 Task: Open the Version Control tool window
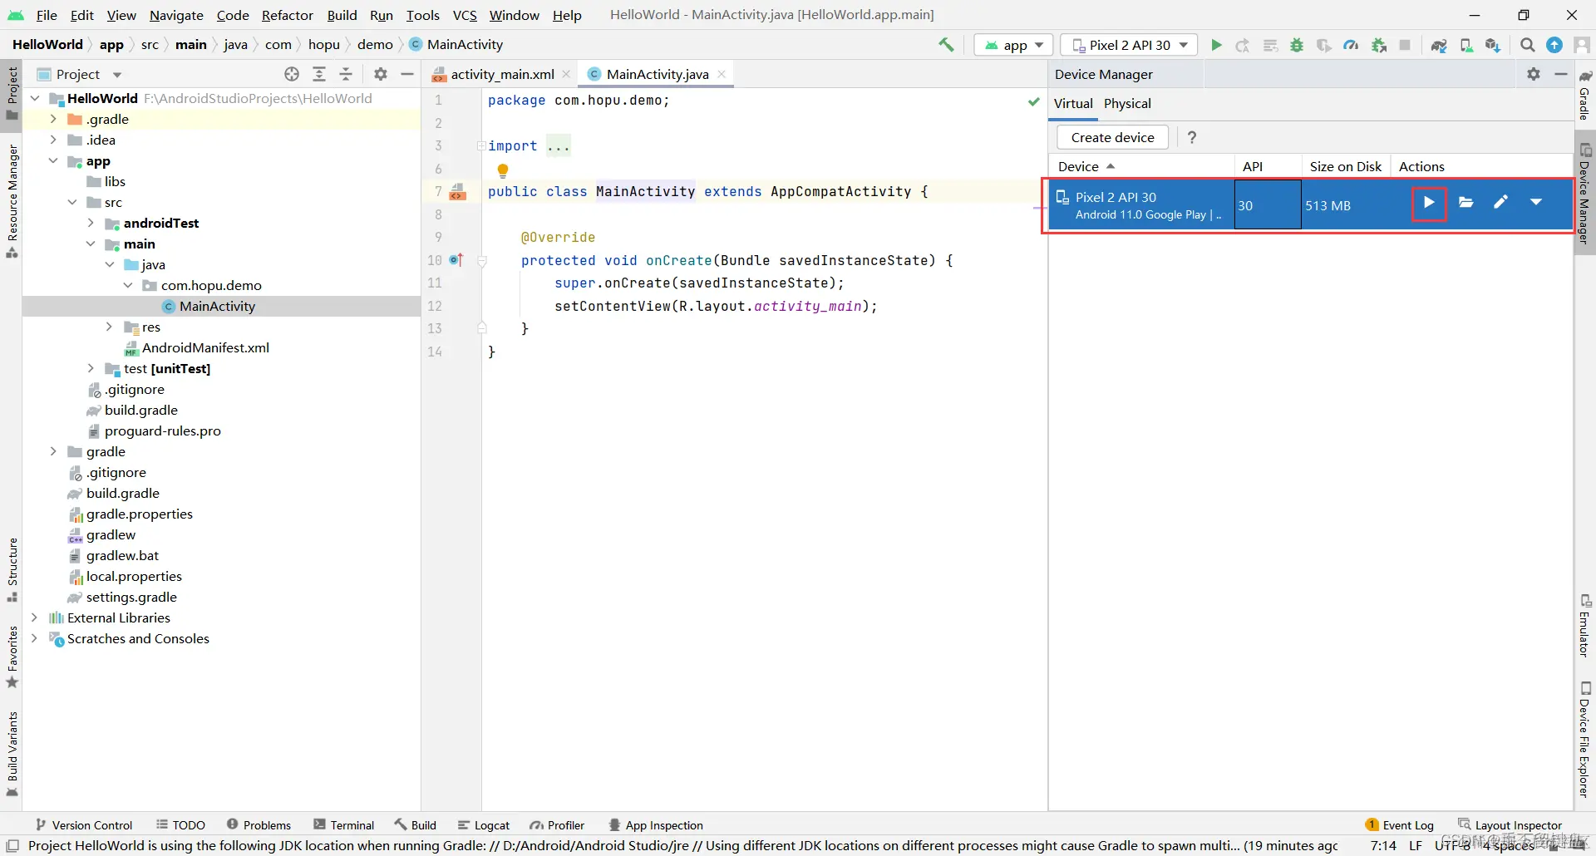pos(84,825)
